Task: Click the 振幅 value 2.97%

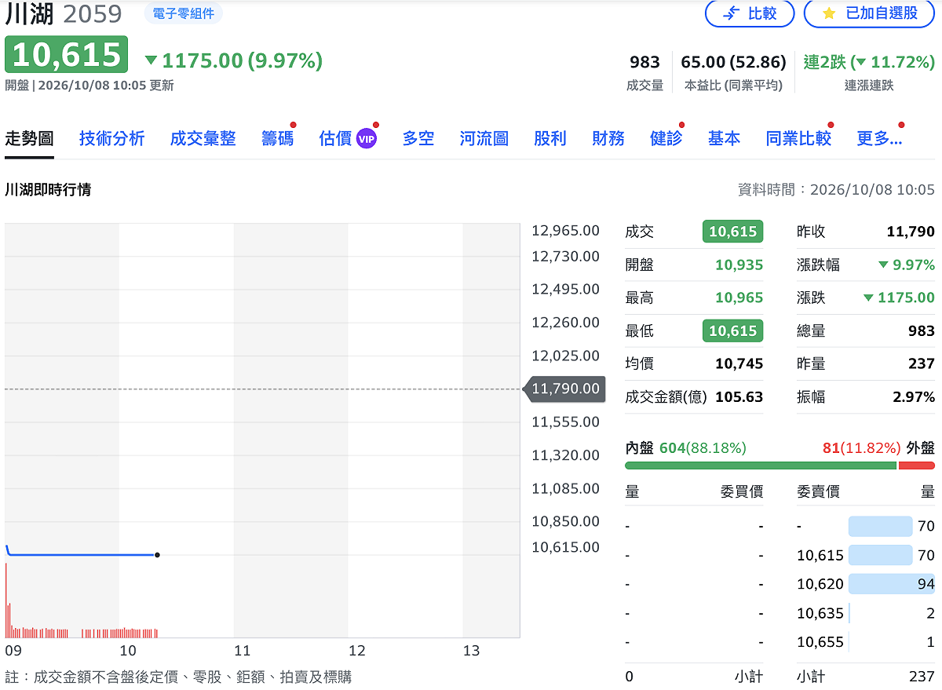Action: [914, 396]
